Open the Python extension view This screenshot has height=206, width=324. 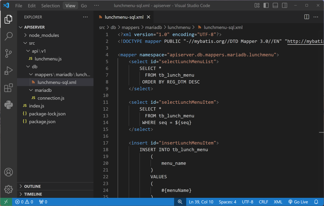8,105
